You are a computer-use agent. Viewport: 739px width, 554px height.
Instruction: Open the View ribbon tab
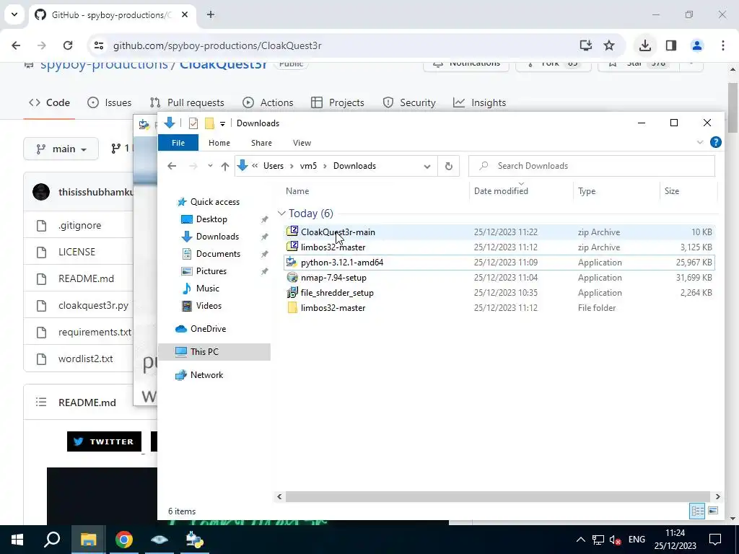point(302,143)
